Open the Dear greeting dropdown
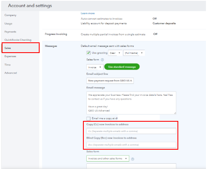 tap(115, 53)
